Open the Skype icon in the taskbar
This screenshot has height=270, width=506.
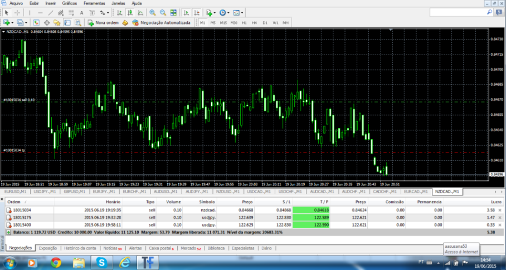click(102, 262)
